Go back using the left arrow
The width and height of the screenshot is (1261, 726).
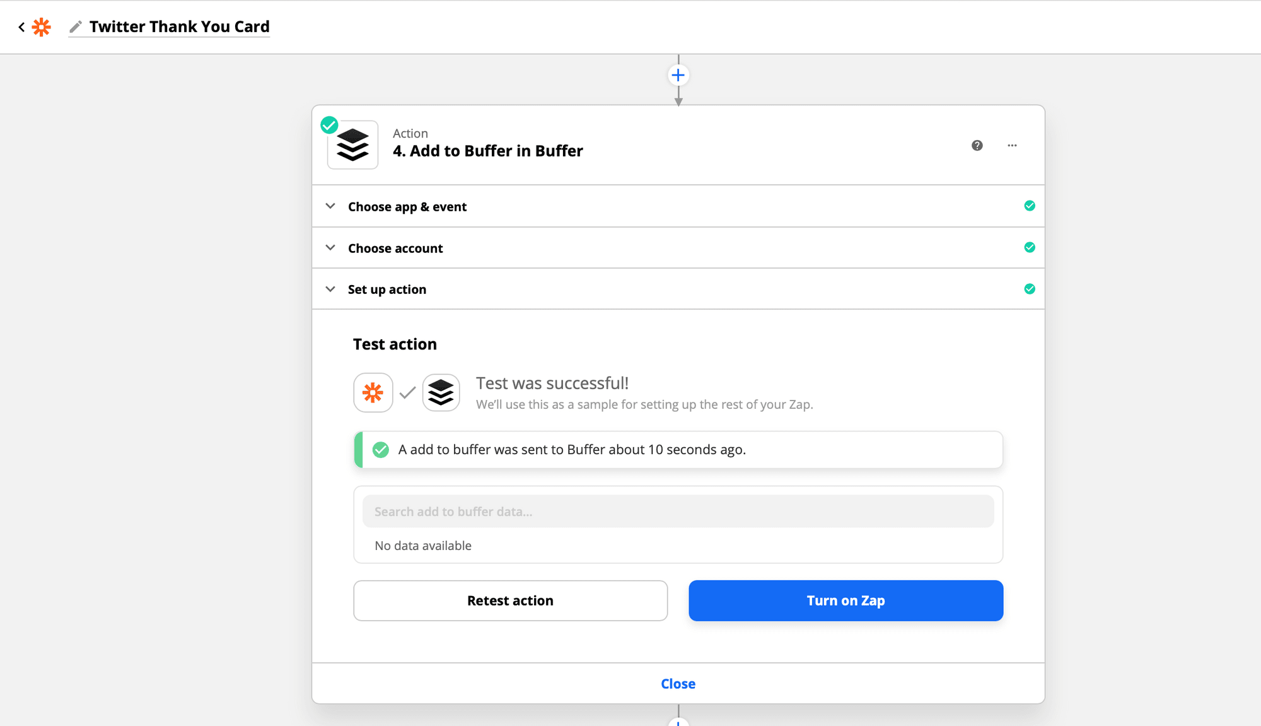pyautogui.click(x=21, y=27)
